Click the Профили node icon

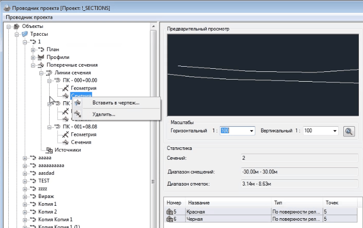[41, 57]
